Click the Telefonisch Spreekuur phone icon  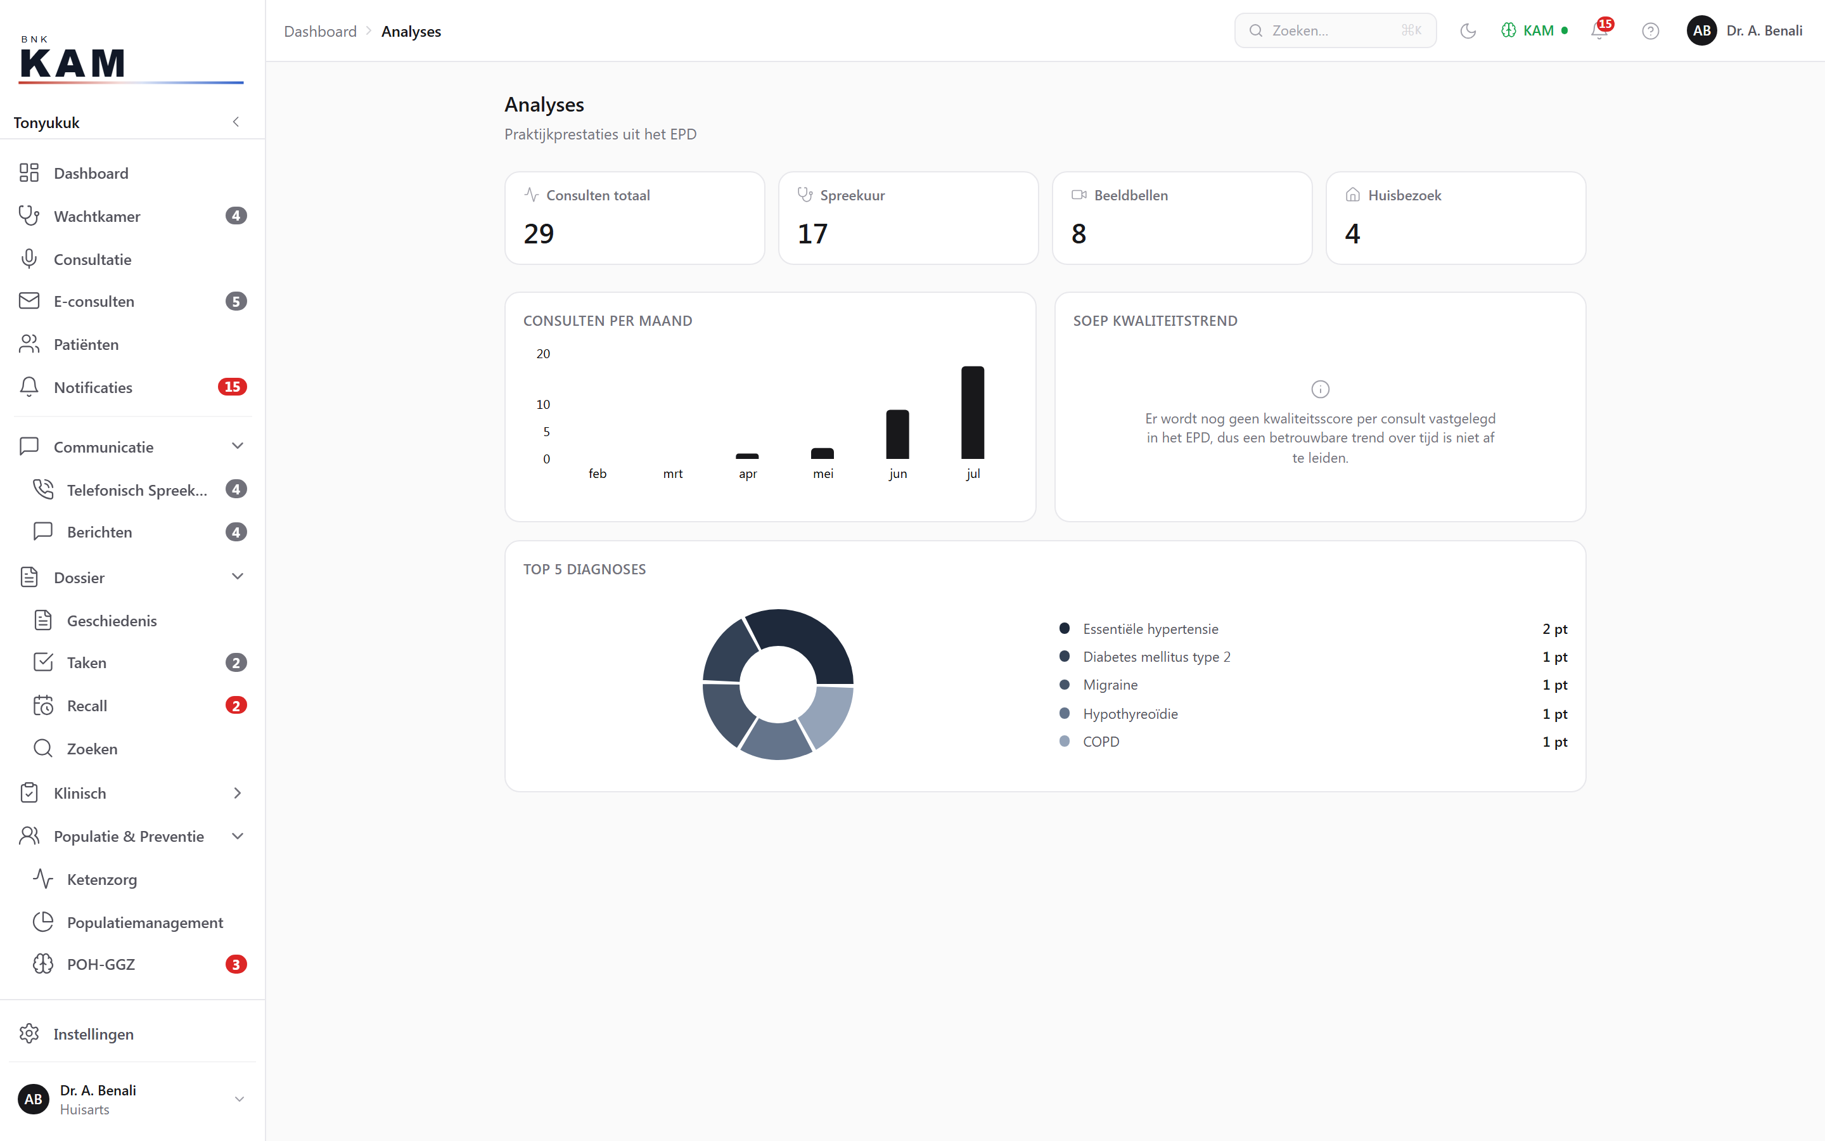pyautogui.click(x=43, y=490)
